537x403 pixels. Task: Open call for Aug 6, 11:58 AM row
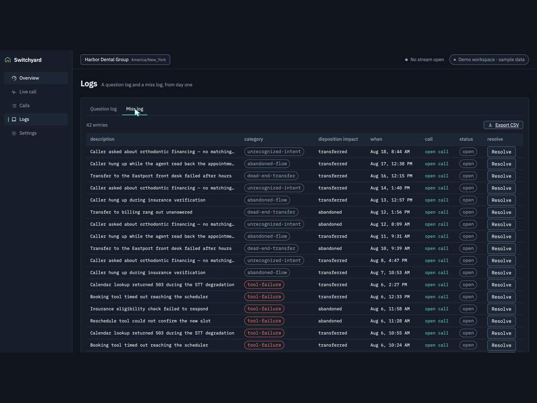(437, 309)
